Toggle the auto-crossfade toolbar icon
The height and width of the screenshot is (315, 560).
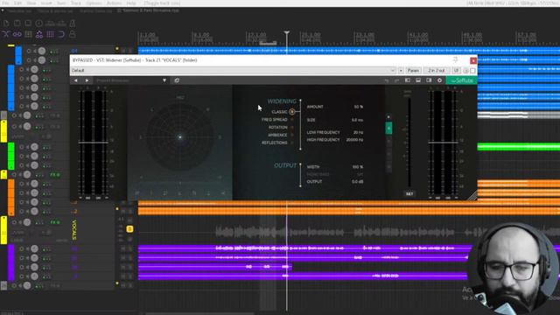(6, 34)
